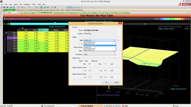Click the blue sync arrows toolbar icon
Screen dimensions: 191x107
pyautogui.click(x=76, y=7)
